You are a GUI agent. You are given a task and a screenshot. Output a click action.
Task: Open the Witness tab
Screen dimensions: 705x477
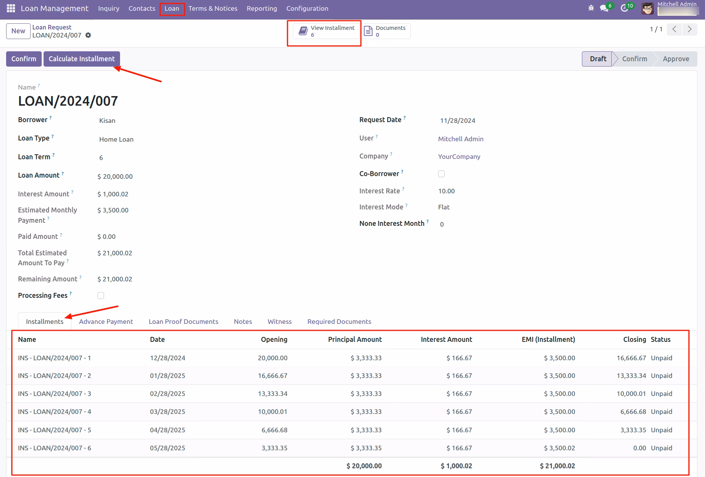(279, 322)
